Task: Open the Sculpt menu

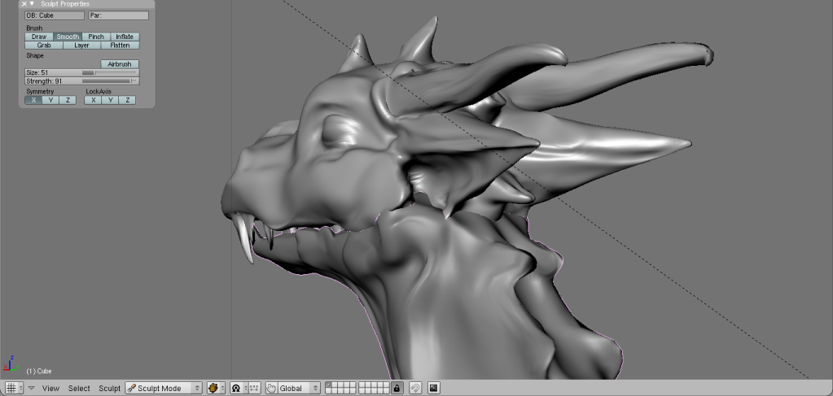Action: [109, 388]
